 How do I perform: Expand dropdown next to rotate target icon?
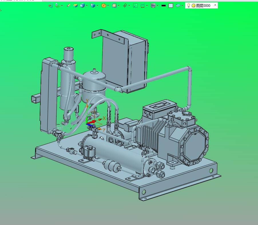click(129, 6)
